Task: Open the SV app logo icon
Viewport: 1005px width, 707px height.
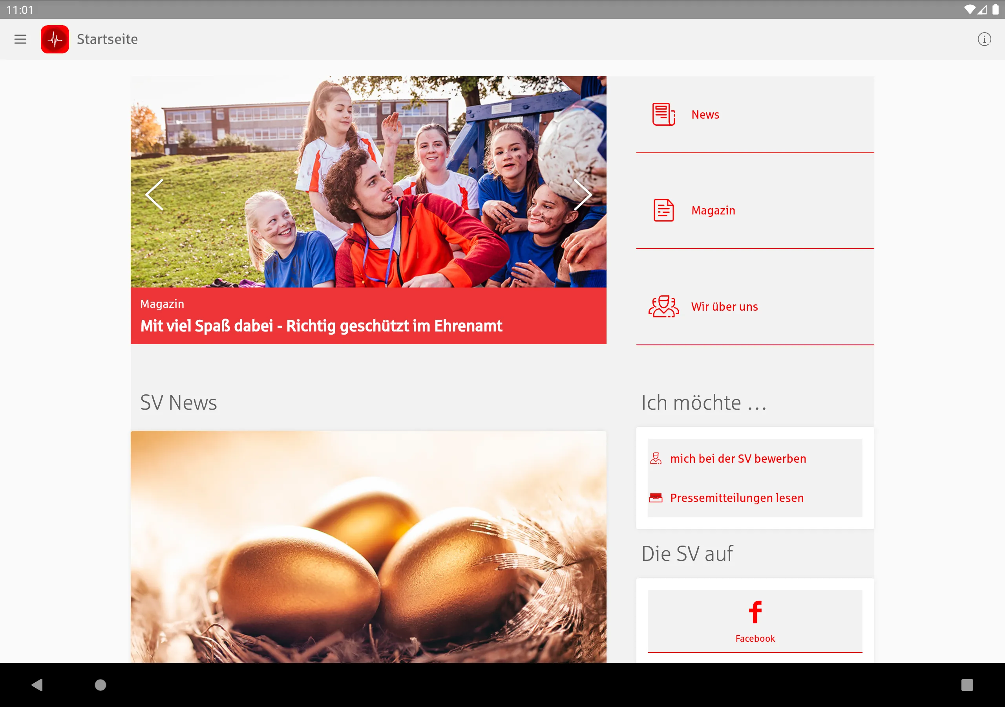Action: click(x=53, y=39)
